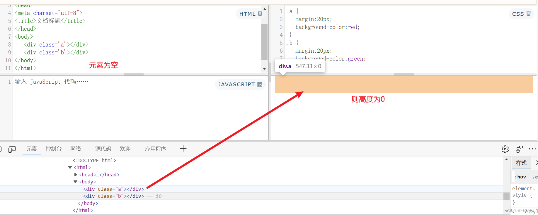Click background-color:red line in CSS editor

327,27
